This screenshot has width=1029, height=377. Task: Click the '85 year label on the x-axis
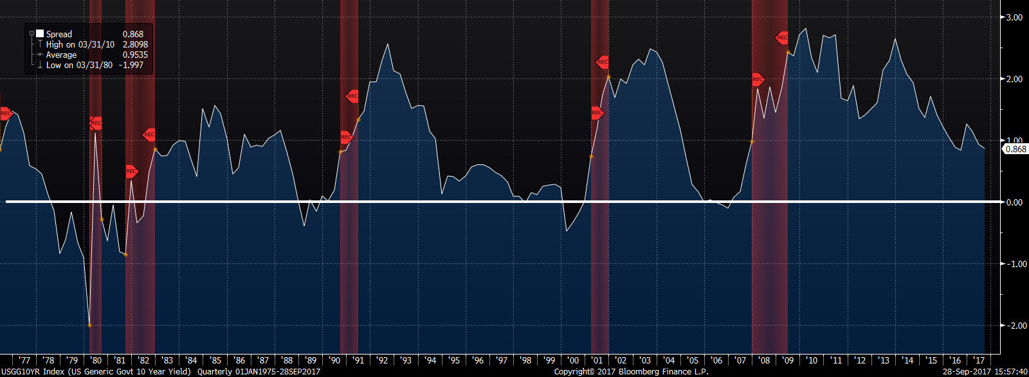(215, 360)
